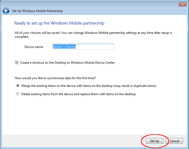Click the 'Ready to set up' heading

tap(59, 23)
